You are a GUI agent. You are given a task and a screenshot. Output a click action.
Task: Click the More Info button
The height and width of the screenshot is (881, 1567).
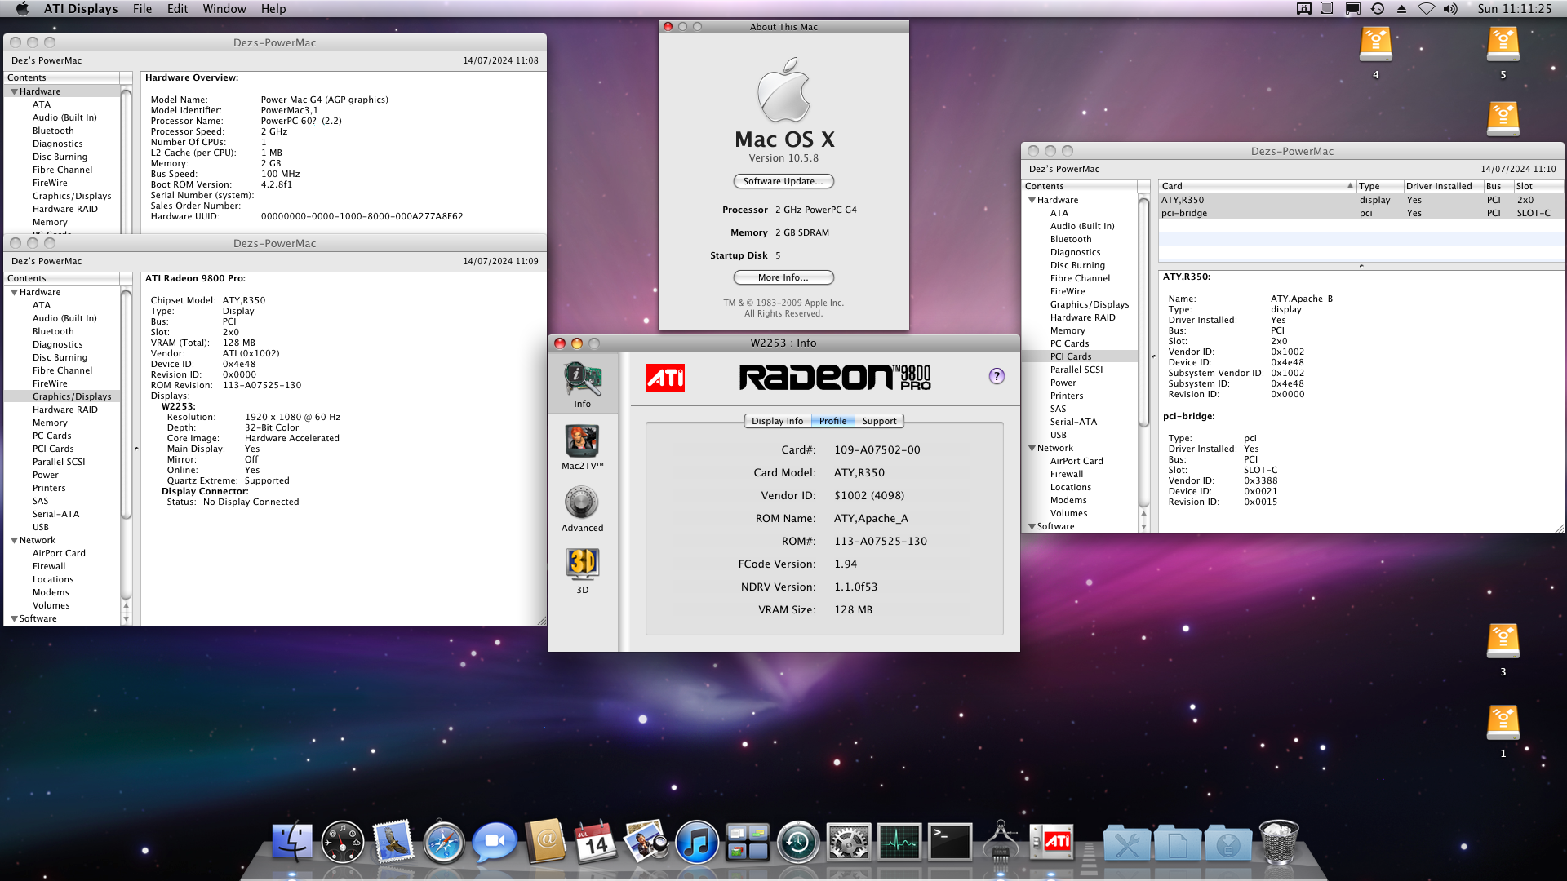point(783,277)
